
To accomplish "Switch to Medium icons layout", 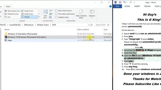I will (x=12, y=14).
